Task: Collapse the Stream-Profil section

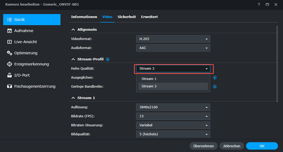Action: click(73, 59)
